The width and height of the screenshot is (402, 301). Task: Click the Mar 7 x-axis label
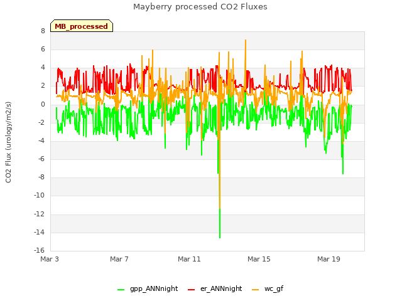[x=119, y=259]
